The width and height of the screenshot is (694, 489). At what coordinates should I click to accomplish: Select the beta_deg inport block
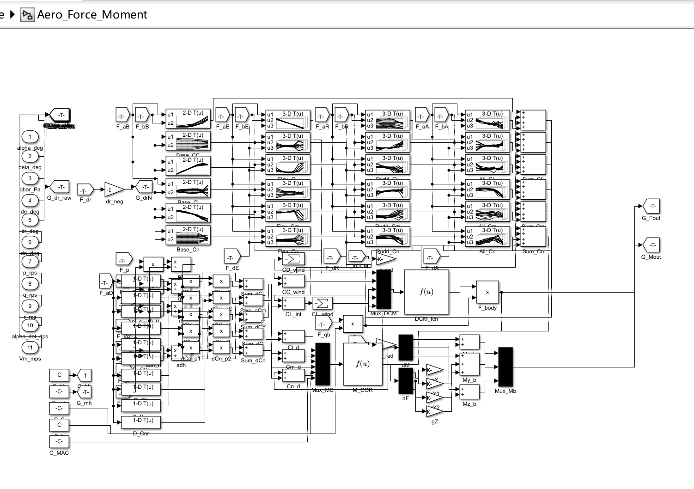coord(30,156)
